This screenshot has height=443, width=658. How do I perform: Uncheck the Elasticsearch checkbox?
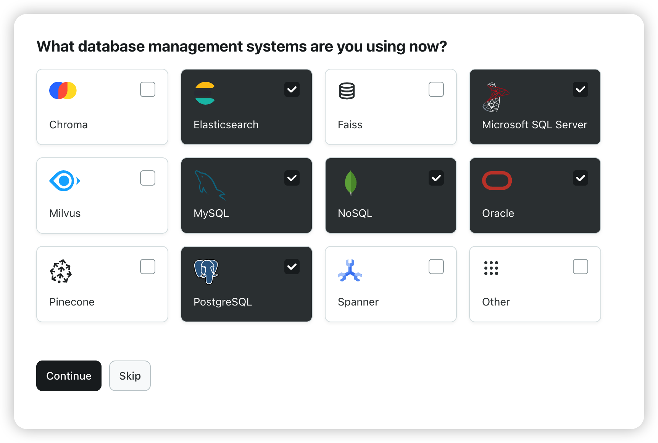(x=292, y=89)
